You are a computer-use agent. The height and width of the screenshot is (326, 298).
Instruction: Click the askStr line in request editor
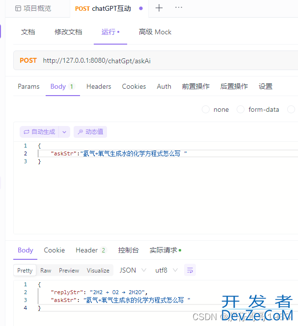click(119, 153)
